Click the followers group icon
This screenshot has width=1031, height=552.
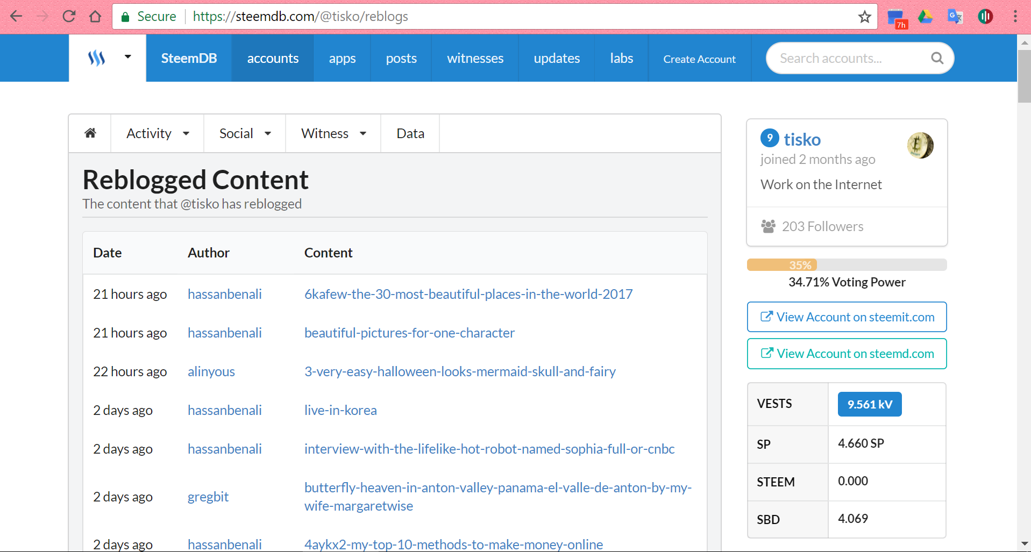tap(768, 226)
